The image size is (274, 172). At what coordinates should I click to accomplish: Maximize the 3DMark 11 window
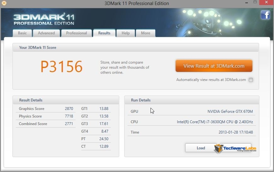tap(255, 2)
